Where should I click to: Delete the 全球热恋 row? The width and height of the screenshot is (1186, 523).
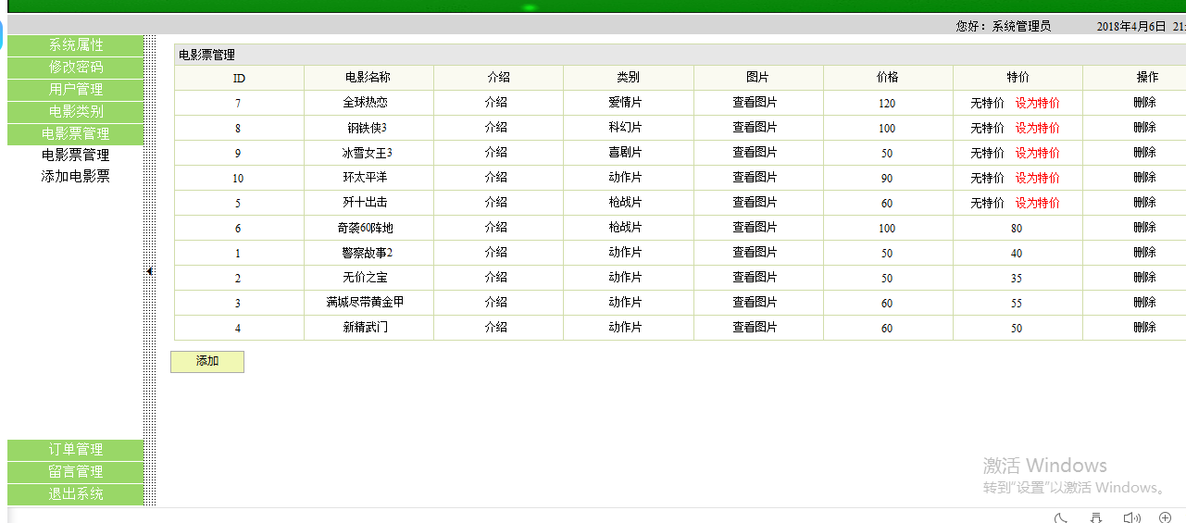click(1144, 103)
